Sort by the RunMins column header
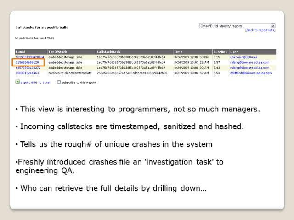 (220, 52)
